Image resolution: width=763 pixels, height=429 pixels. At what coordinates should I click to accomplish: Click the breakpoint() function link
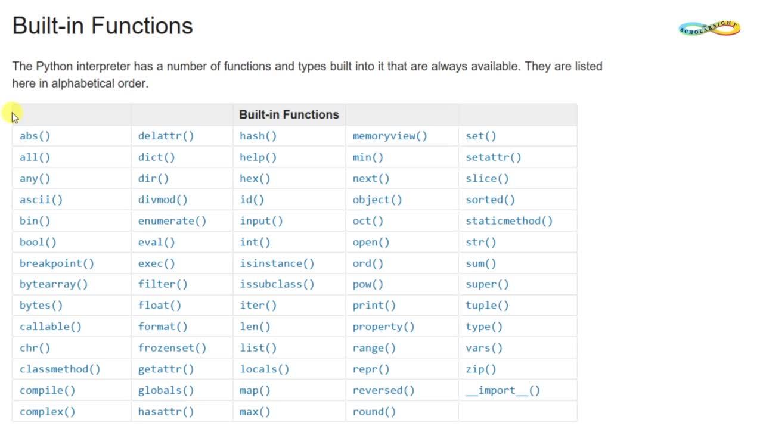[x=57, y=263]
